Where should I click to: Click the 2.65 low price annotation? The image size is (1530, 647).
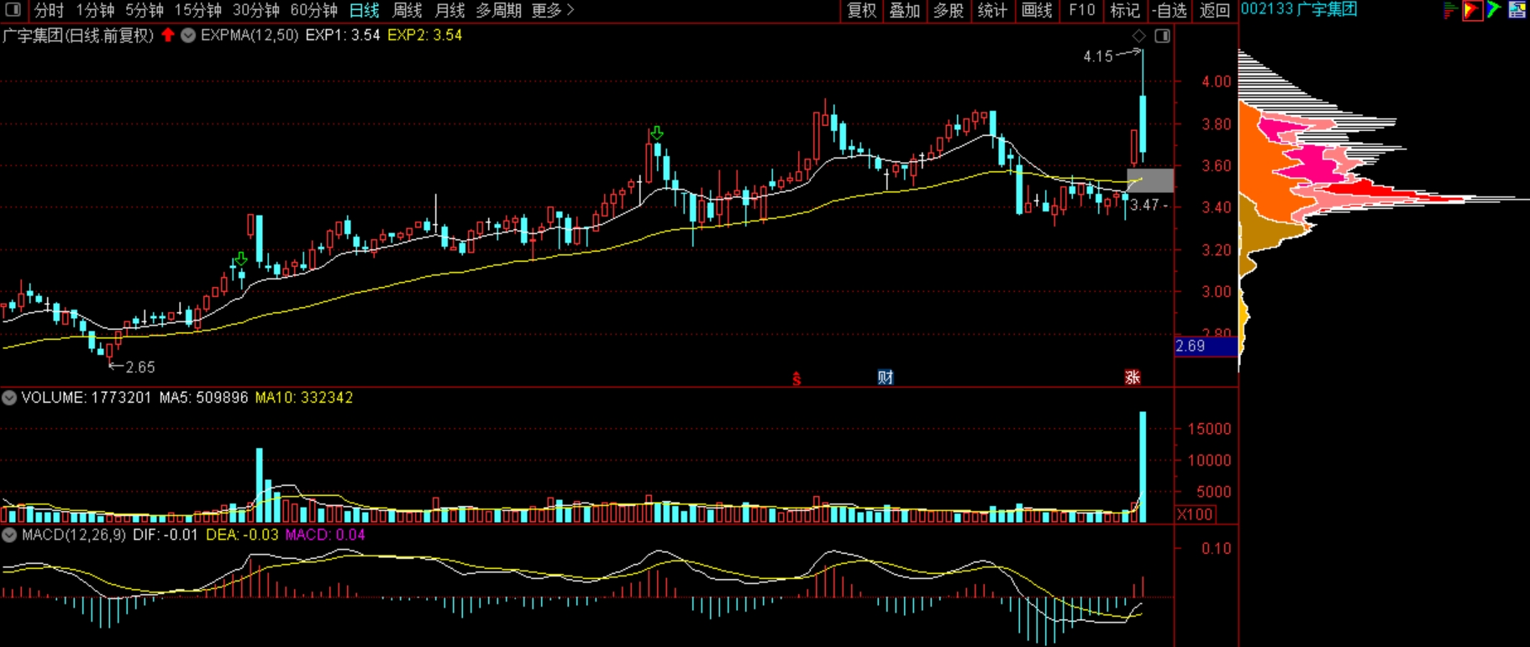pos(140,367)
